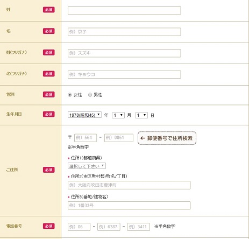Click the 住所2 city/town address field
249x239 pixels.
(x=129, y=185)
